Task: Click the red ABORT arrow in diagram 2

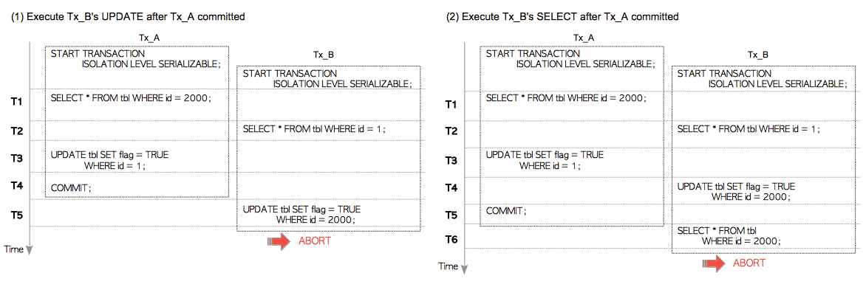Action: tap(714, 263)
